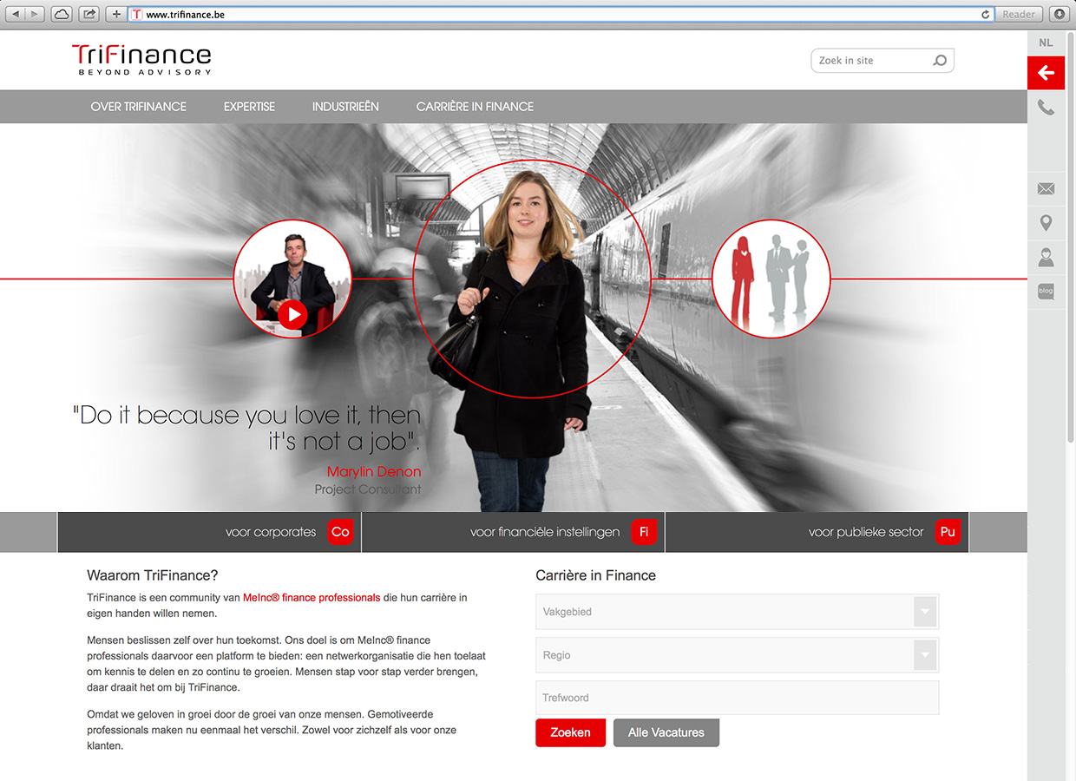
Task: Open the iCloud tabs button
Action: 62,14
